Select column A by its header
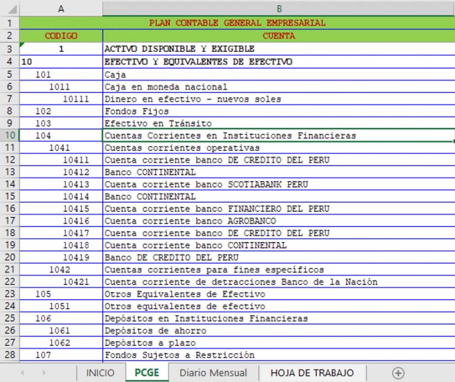 [61, 9]
